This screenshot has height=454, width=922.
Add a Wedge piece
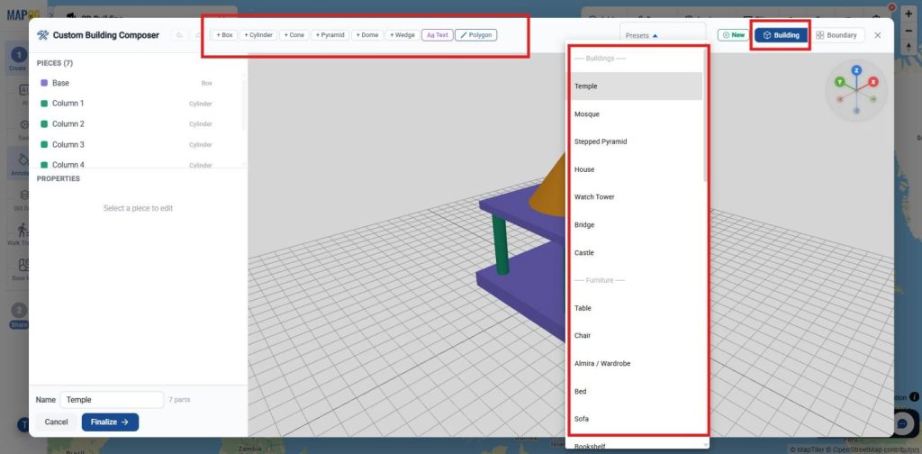[402, 35]
